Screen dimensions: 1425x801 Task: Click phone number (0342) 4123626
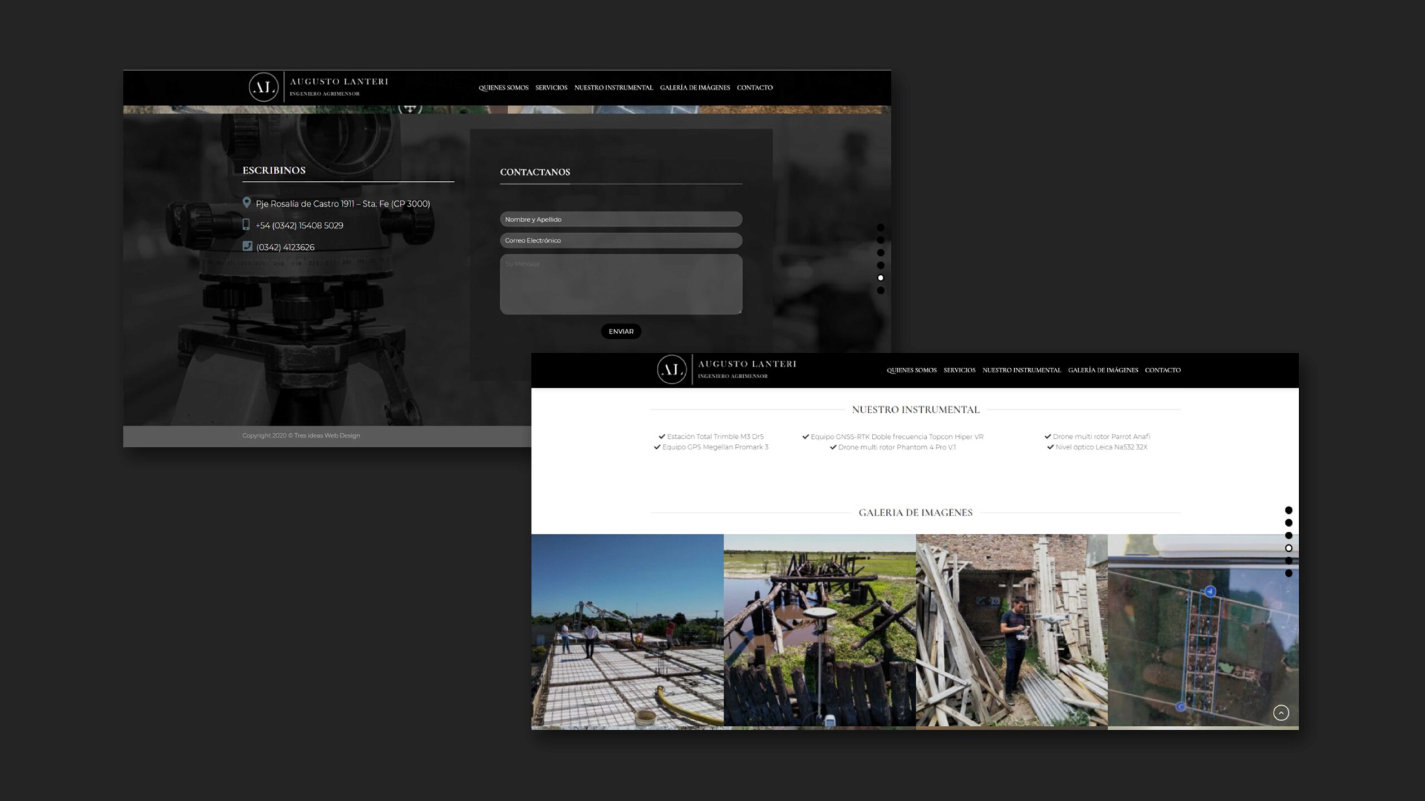pos(285,248)
